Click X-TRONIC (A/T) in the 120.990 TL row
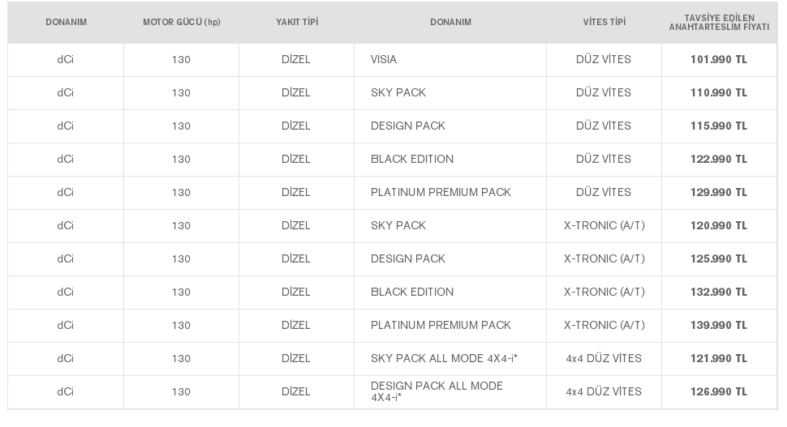 (604, 225)
